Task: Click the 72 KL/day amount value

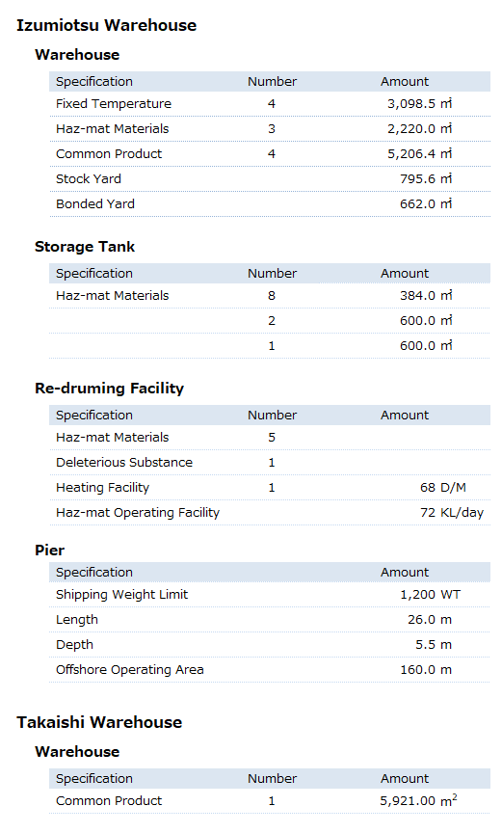Action: (x=452, y=512)
